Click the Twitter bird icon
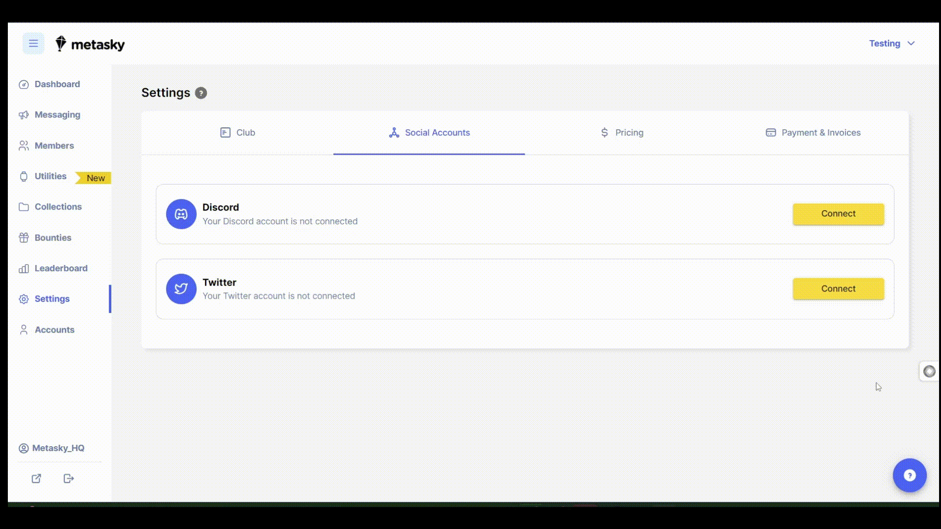Screen dimensions: 941x529 (181, 289)
